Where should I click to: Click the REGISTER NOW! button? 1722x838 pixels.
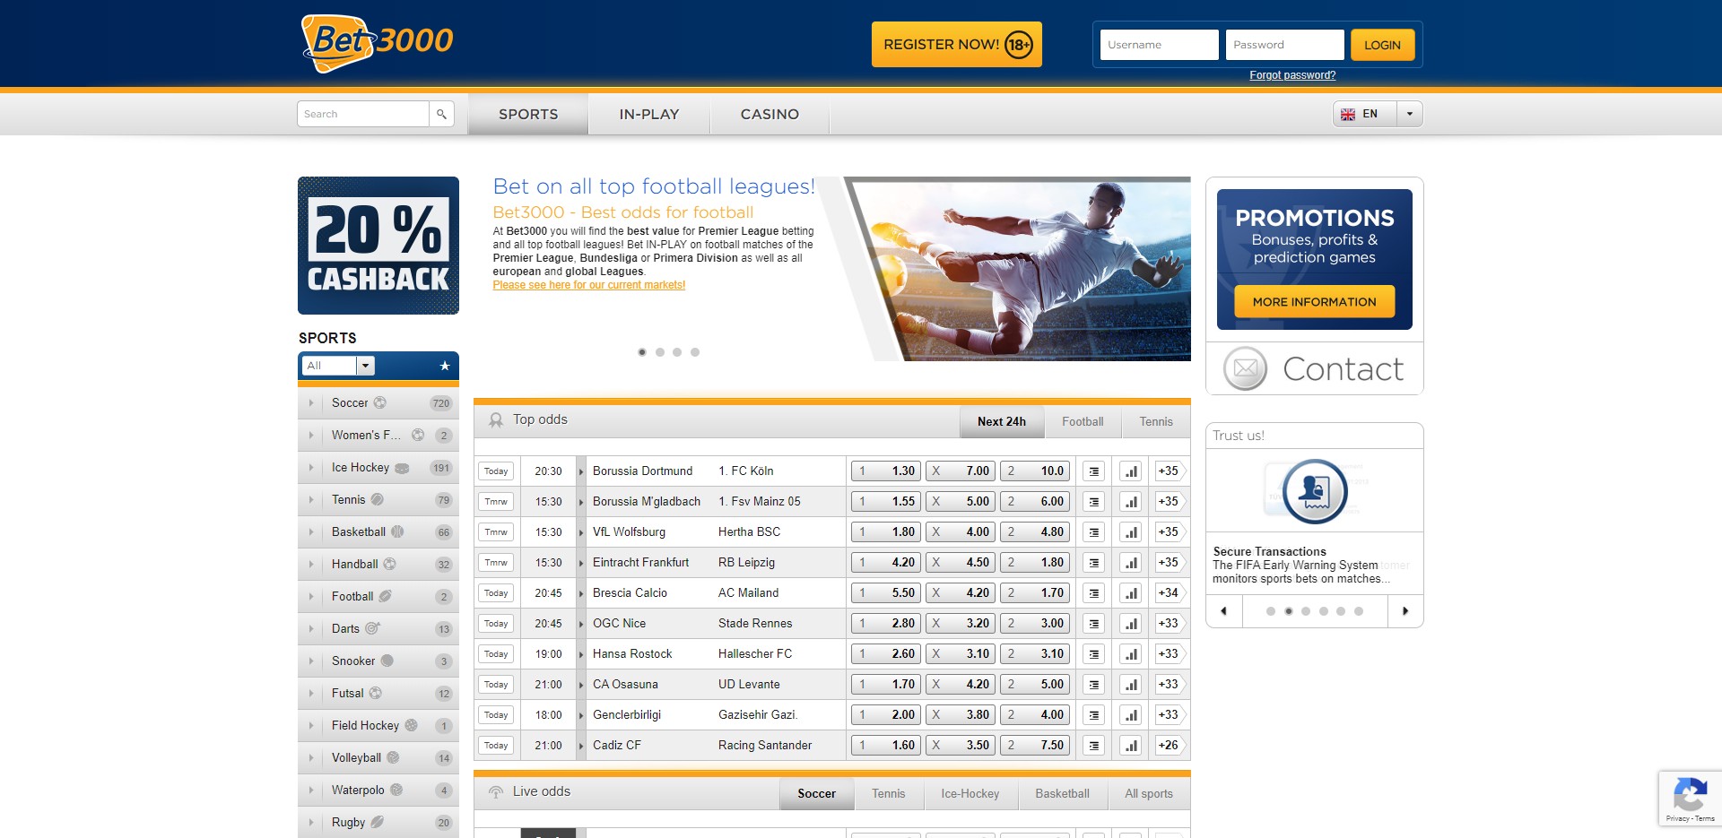957,45
